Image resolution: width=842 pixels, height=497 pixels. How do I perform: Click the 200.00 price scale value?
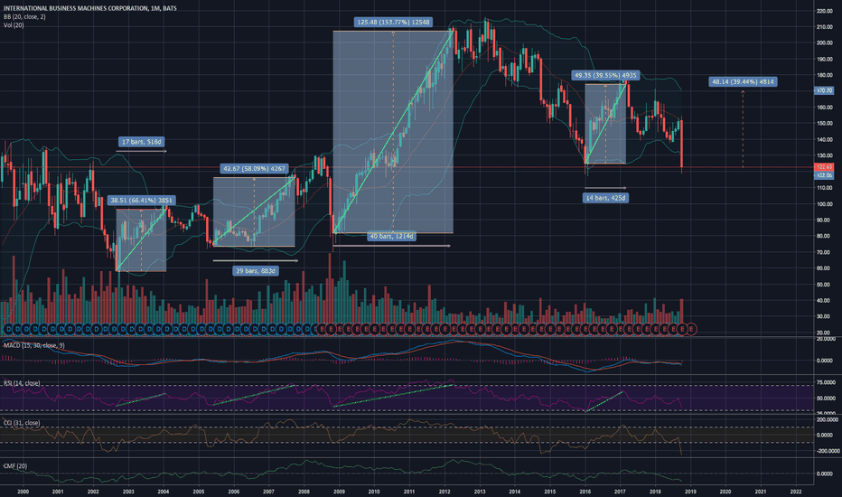pyautogui.click(x=824, y=43)
